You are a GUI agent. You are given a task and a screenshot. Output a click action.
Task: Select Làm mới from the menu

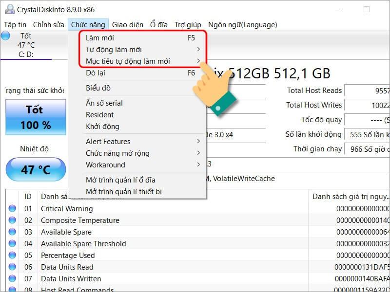click(100, 38)
